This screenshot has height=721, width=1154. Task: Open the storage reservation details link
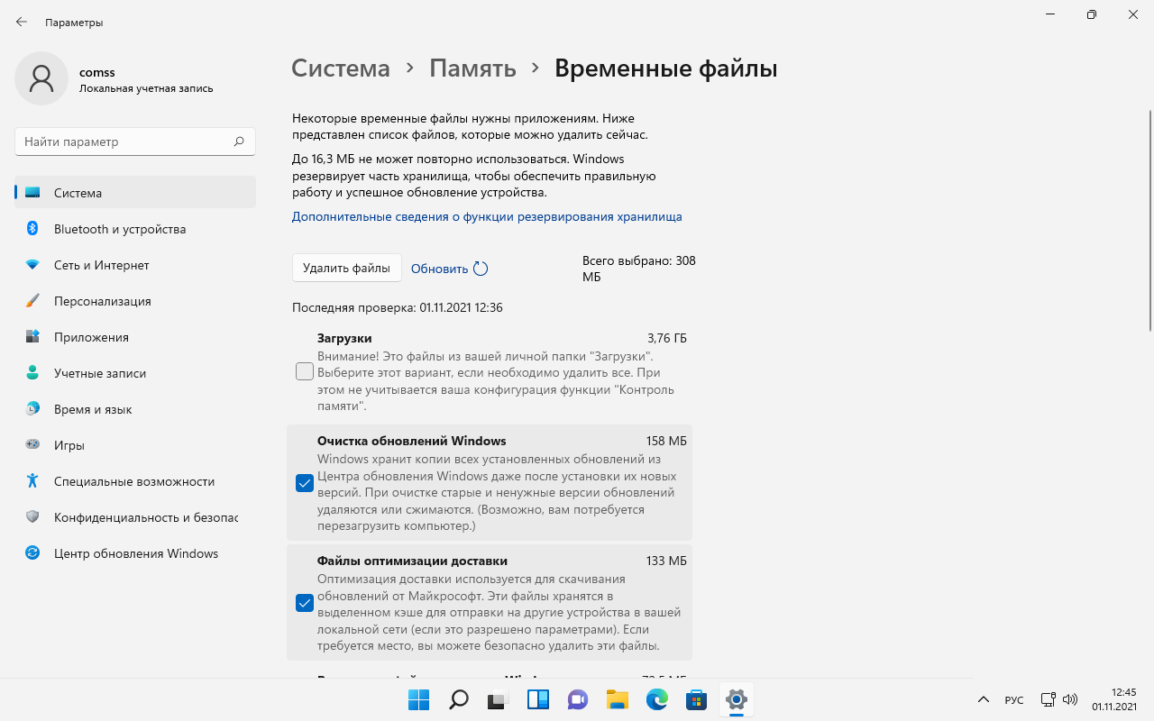tap(487, 216)
